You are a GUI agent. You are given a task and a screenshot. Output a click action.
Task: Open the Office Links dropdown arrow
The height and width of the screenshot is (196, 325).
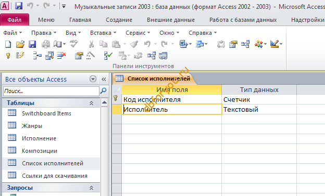click(190, 44)
